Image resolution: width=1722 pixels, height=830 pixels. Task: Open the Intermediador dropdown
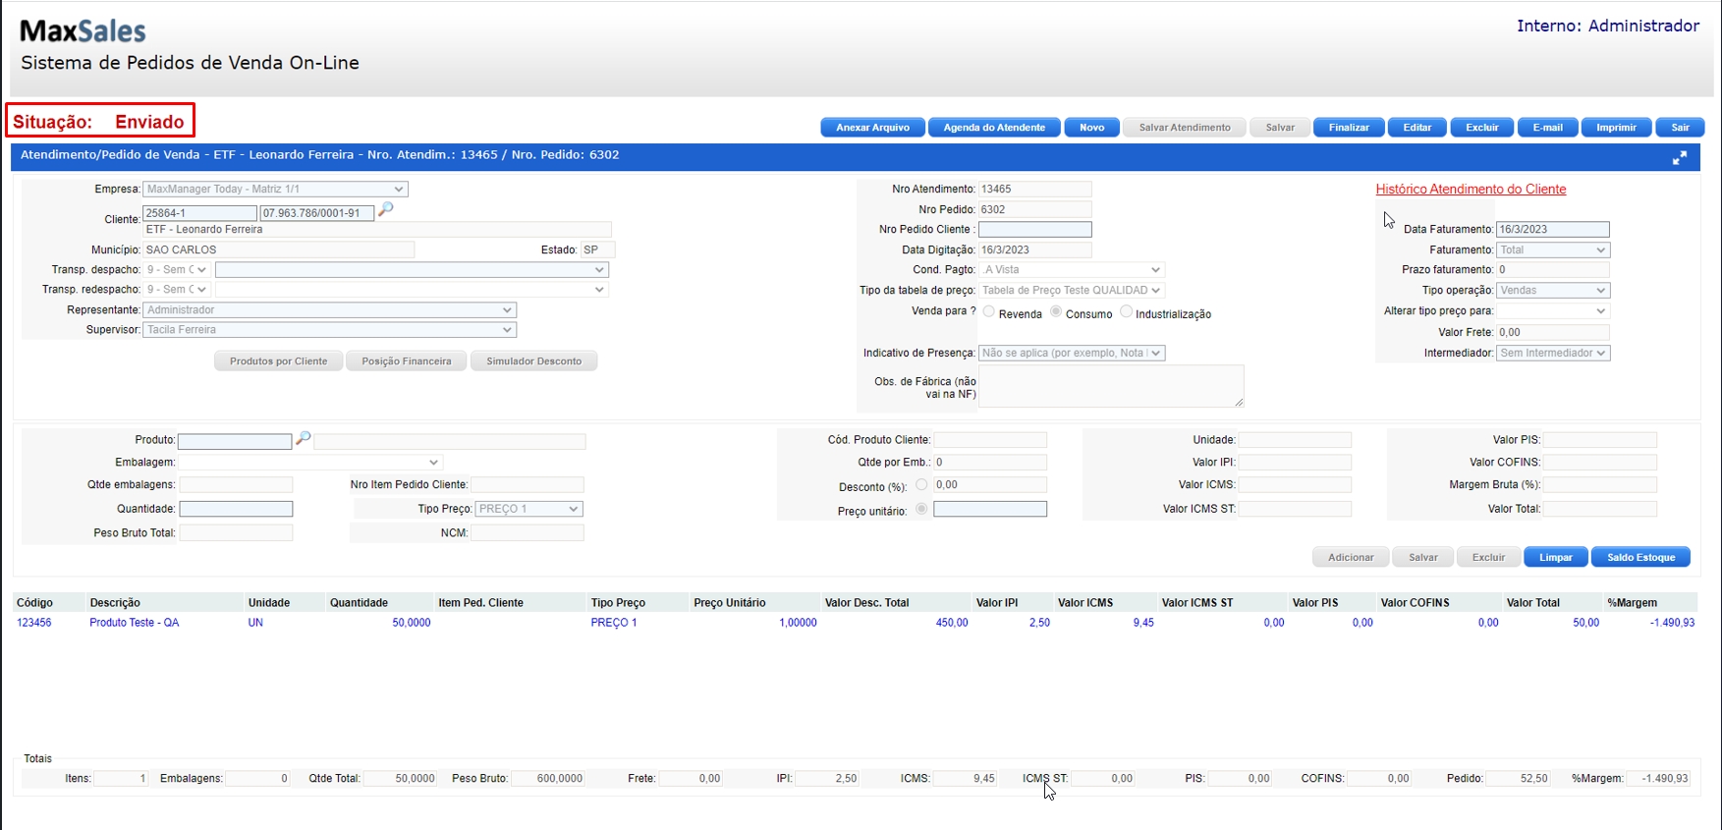pyautogui.click(x=1553, y=353)
